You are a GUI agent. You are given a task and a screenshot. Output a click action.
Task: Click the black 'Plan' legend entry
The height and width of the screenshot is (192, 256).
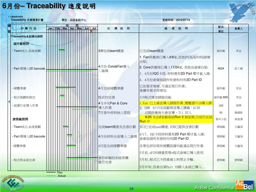(54, 172)
